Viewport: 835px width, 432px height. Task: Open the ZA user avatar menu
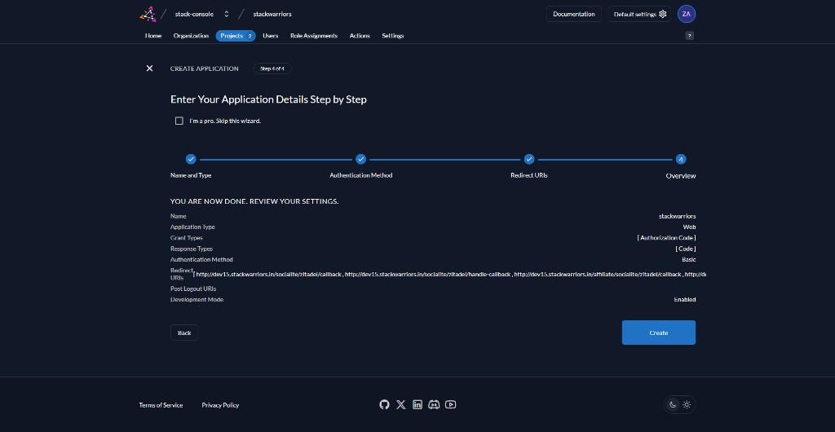[x=687, y=14]
